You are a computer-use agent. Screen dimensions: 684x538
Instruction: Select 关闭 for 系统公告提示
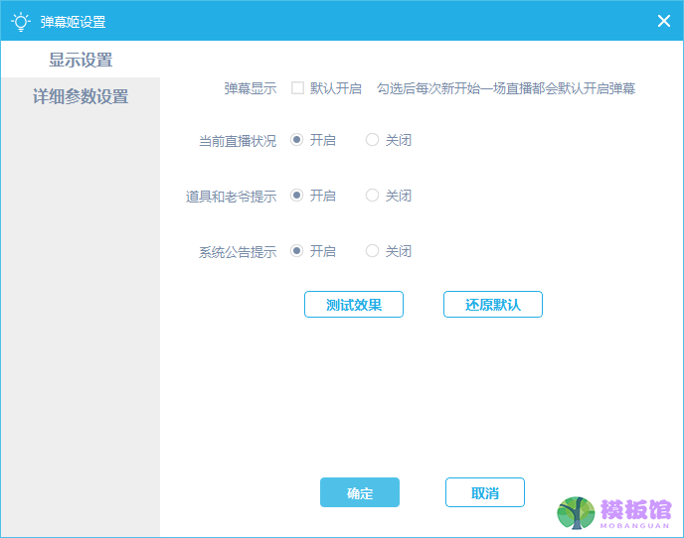pyautogui.click(x=372, y=251)
